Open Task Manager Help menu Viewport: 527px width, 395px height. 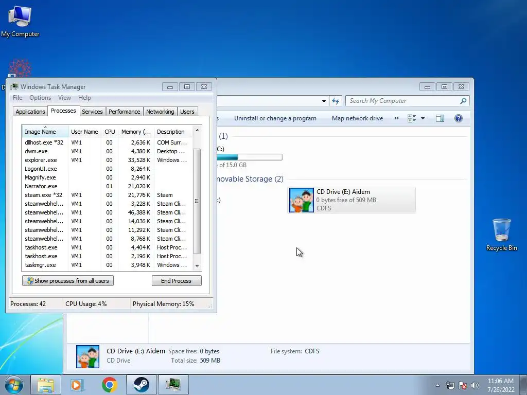tap(84, 98)
